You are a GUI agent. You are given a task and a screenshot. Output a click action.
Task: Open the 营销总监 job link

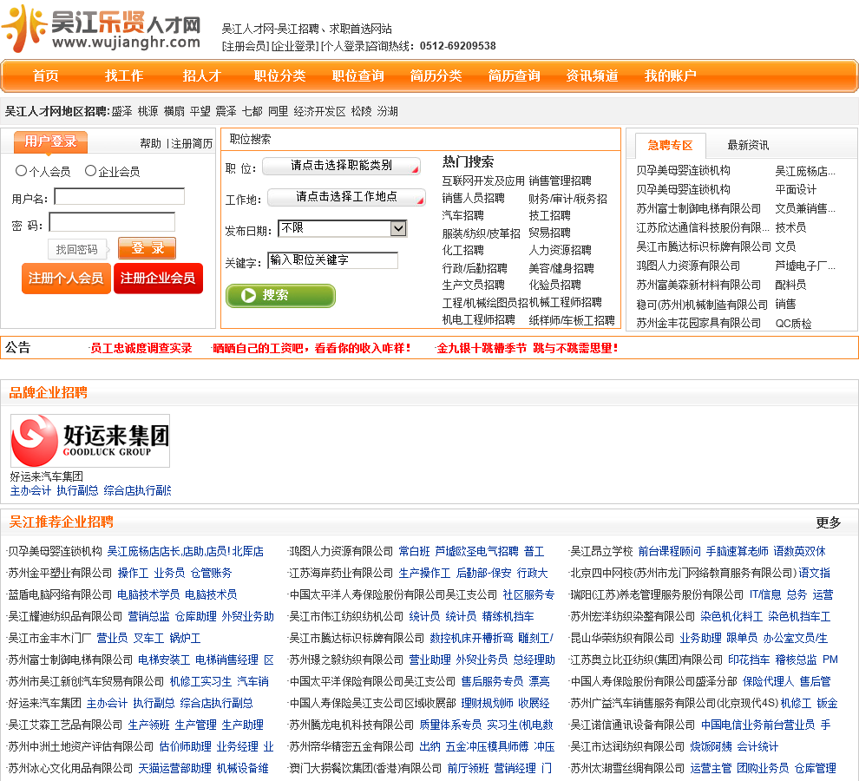(x=148, y=617)
